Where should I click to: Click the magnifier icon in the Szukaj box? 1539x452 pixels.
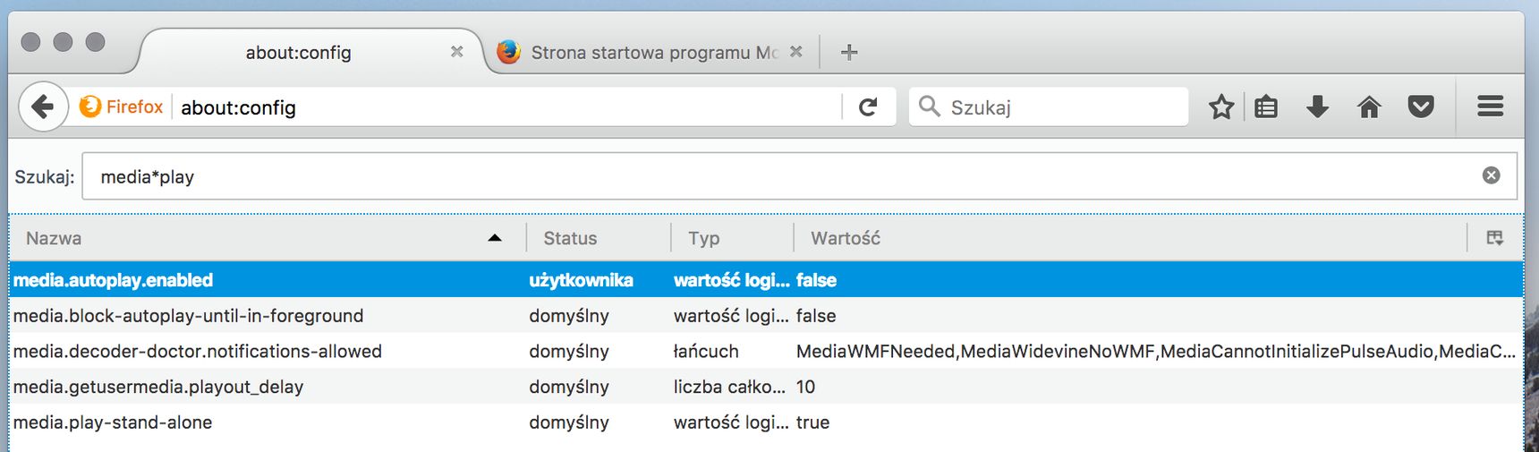tap(930, 107)
